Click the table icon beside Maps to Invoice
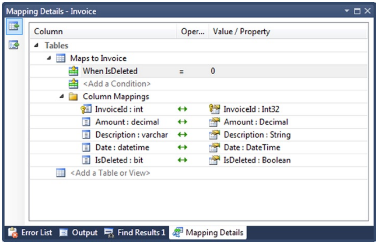The width and height of the screenshot is (378, 244). (x=60, y=59)
